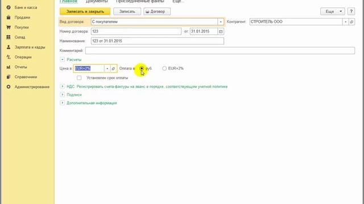
Task: Open the Контрагент record via link icon
Action: [351, 22]
